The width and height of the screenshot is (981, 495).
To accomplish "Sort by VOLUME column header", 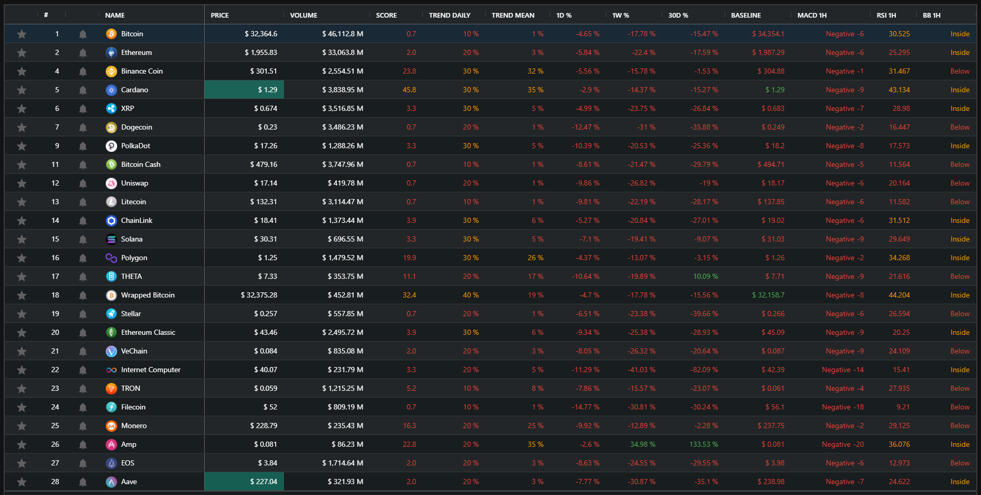I will 304,15.
